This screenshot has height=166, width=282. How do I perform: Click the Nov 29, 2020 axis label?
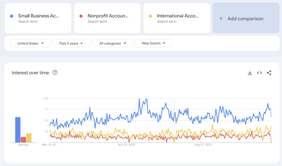point(127,145)
